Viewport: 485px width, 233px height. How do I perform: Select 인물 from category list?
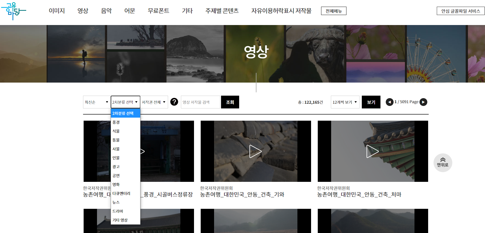[x=125, y=158]
